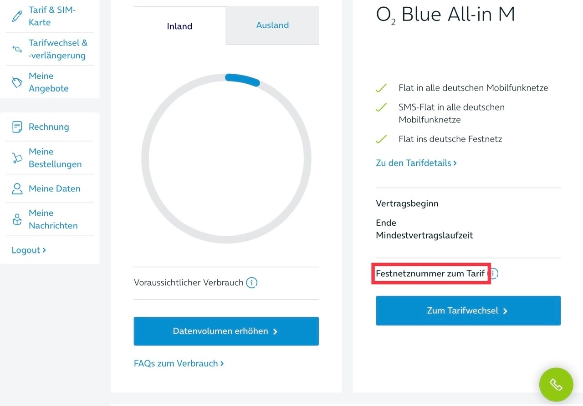The height and width of the screenshot is (406, 583).
Task: Click the pencil icon beside Tarif & SIM-Karte
Action: point(17,16)
